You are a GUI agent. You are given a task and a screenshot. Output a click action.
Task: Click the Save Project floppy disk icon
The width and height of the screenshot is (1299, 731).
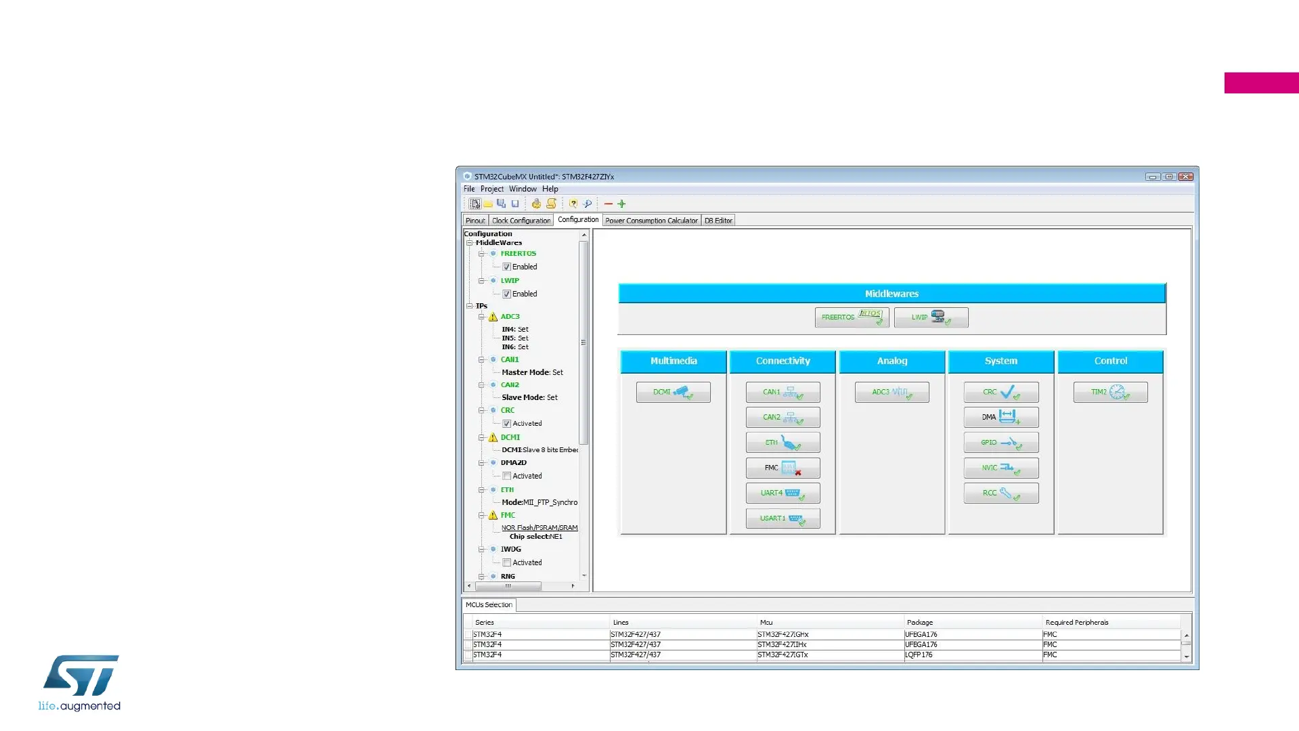pos(515,204)
